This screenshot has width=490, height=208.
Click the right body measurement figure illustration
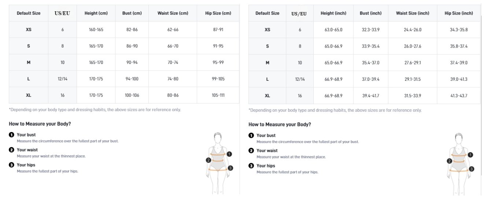click(x=460, y=164)
